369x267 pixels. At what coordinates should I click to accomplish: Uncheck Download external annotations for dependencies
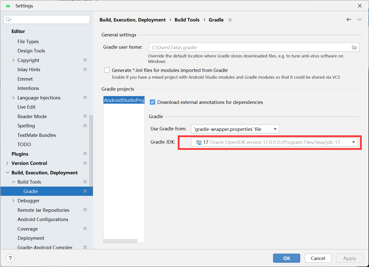(x=152, y=102)
